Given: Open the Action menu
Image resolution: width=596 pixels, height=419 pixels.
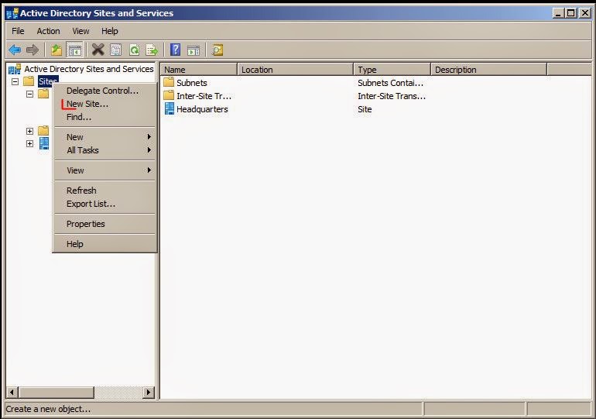Looking at the screenshot, I should pos(48,31).
